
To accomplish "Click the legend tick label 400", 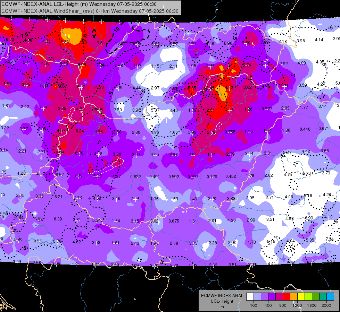I will click(x=268, y=305).
